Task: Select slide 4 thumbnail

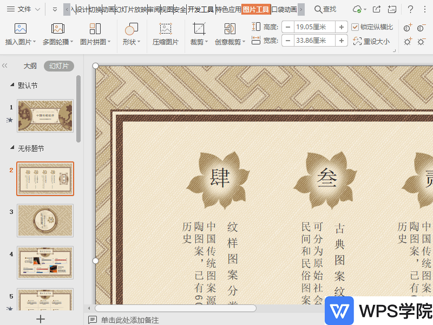Action: [x=45, y=263]
